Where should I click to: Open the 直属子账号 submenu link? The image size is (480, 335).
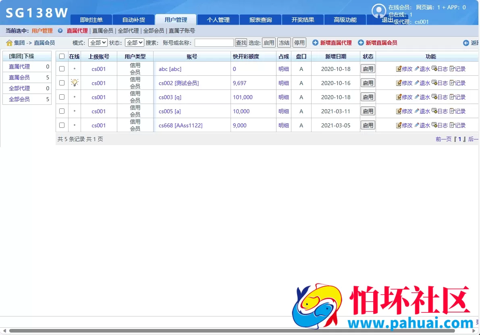coord(182,31)
